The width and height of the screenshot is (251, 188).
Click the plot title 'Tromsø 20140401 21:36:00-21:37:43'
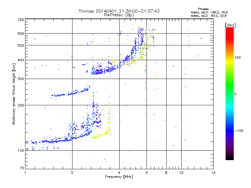click(x=119, y=11)
